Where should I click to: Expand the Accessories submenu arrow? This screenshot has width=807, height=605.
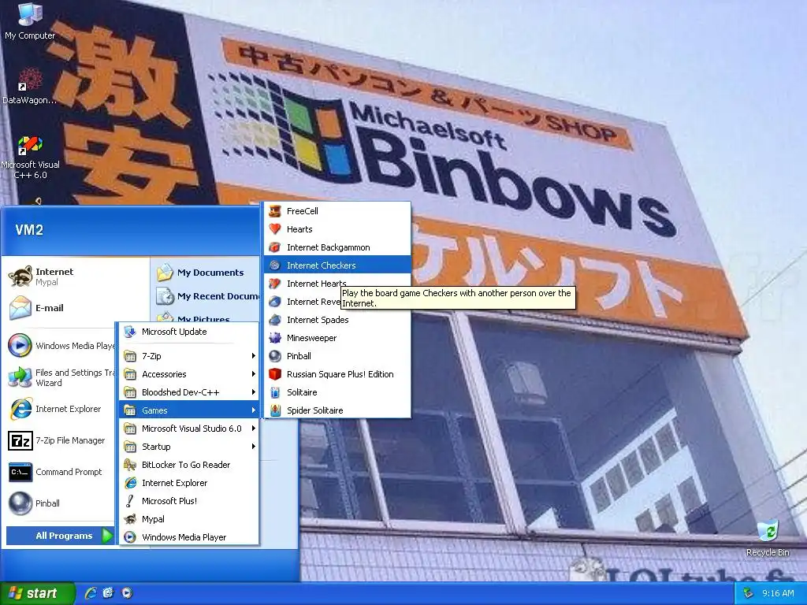pos(253,374)
